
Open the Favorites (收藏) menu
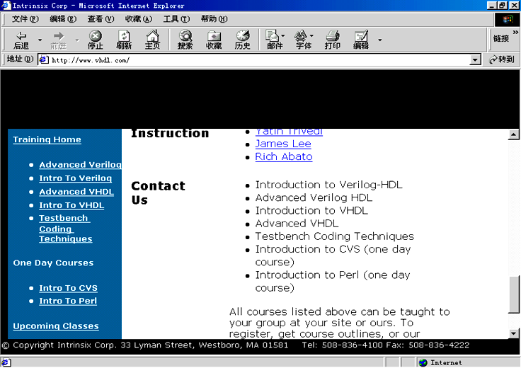tap(139, 19)
